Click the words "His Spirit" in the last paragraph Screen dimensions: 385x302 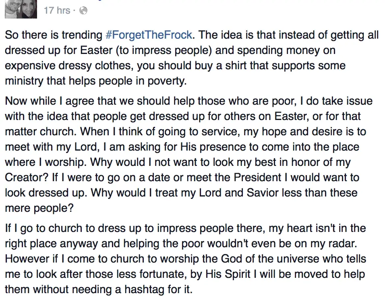pos(228,274)
